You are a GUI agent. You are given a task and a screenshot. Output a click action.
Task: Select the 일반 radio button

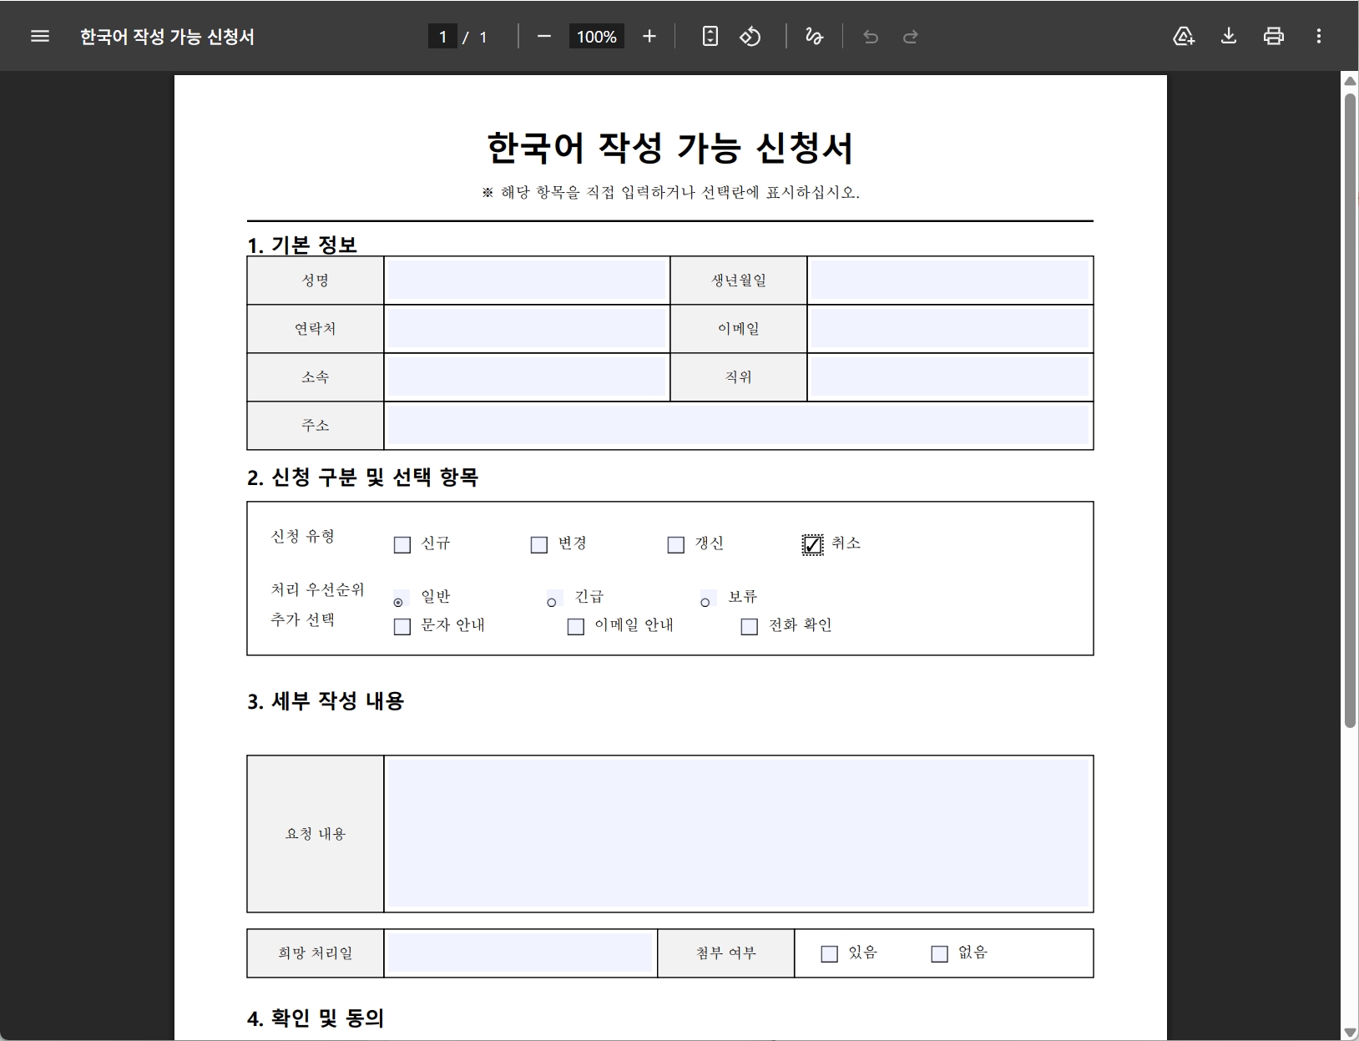[398, 602]
